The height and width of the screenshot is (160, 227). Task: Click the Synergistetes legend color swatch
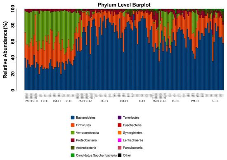click(x=120, y=133)
